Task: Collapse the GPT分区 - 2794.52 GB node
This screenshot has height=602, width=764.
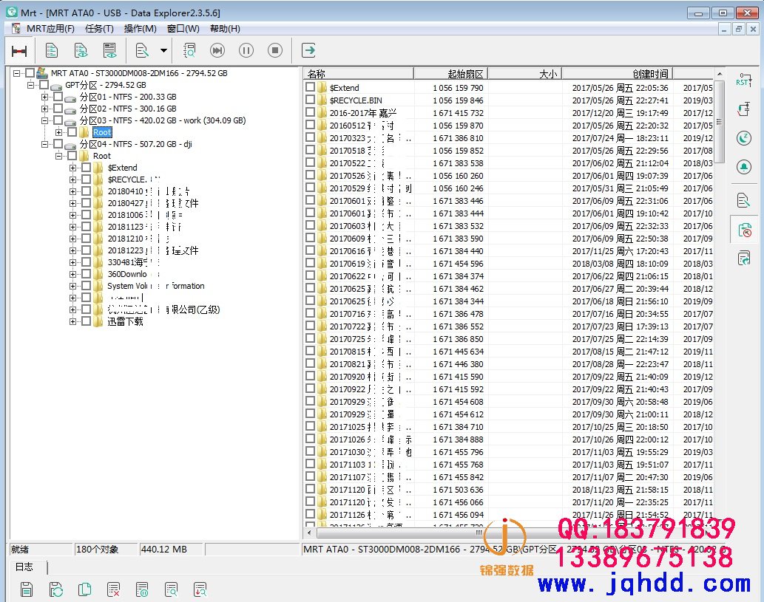Action: click(x=31, y=85)
